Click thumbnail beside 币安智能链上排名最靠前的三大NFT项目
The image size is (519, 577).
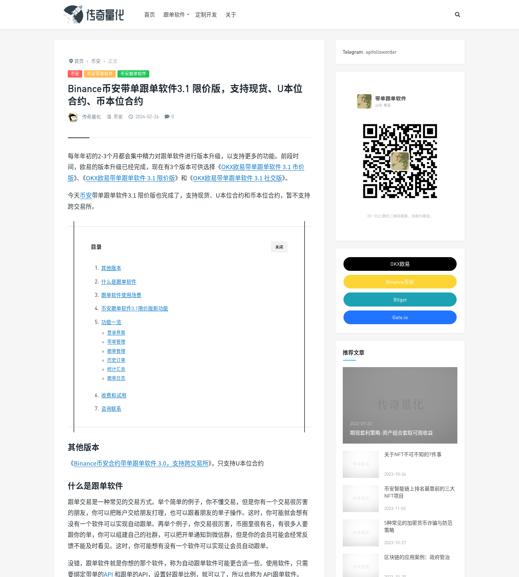[361, 498]
